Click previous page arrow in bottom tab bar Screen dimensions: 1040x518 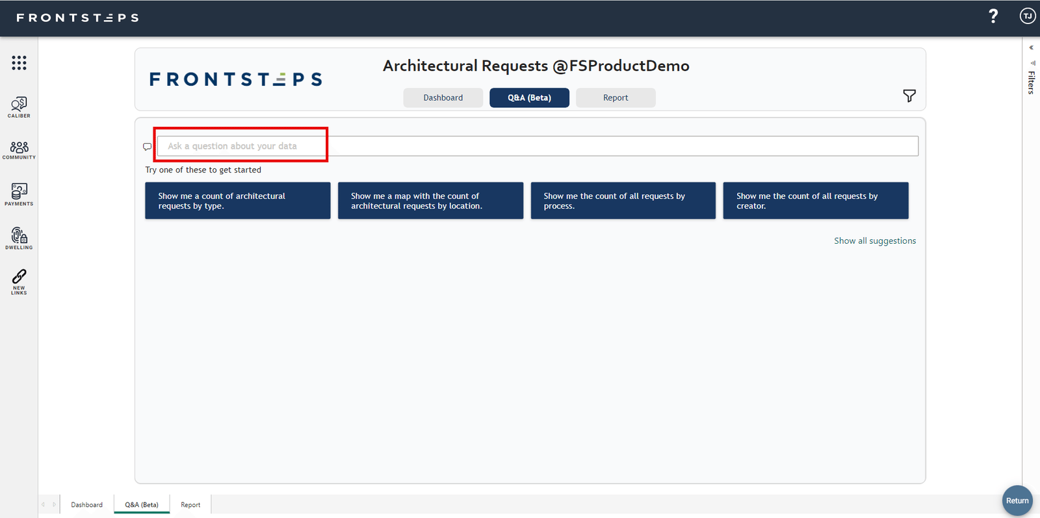(x=44, y=504)
